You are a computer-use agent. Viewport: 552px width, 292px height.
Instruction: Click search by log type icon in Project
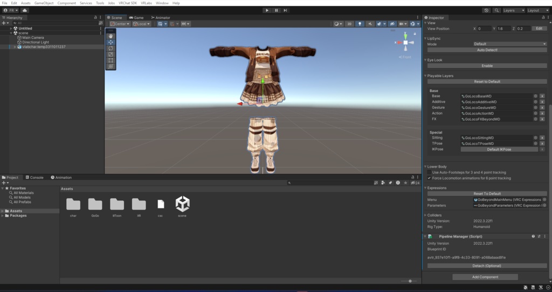[398, 183]
